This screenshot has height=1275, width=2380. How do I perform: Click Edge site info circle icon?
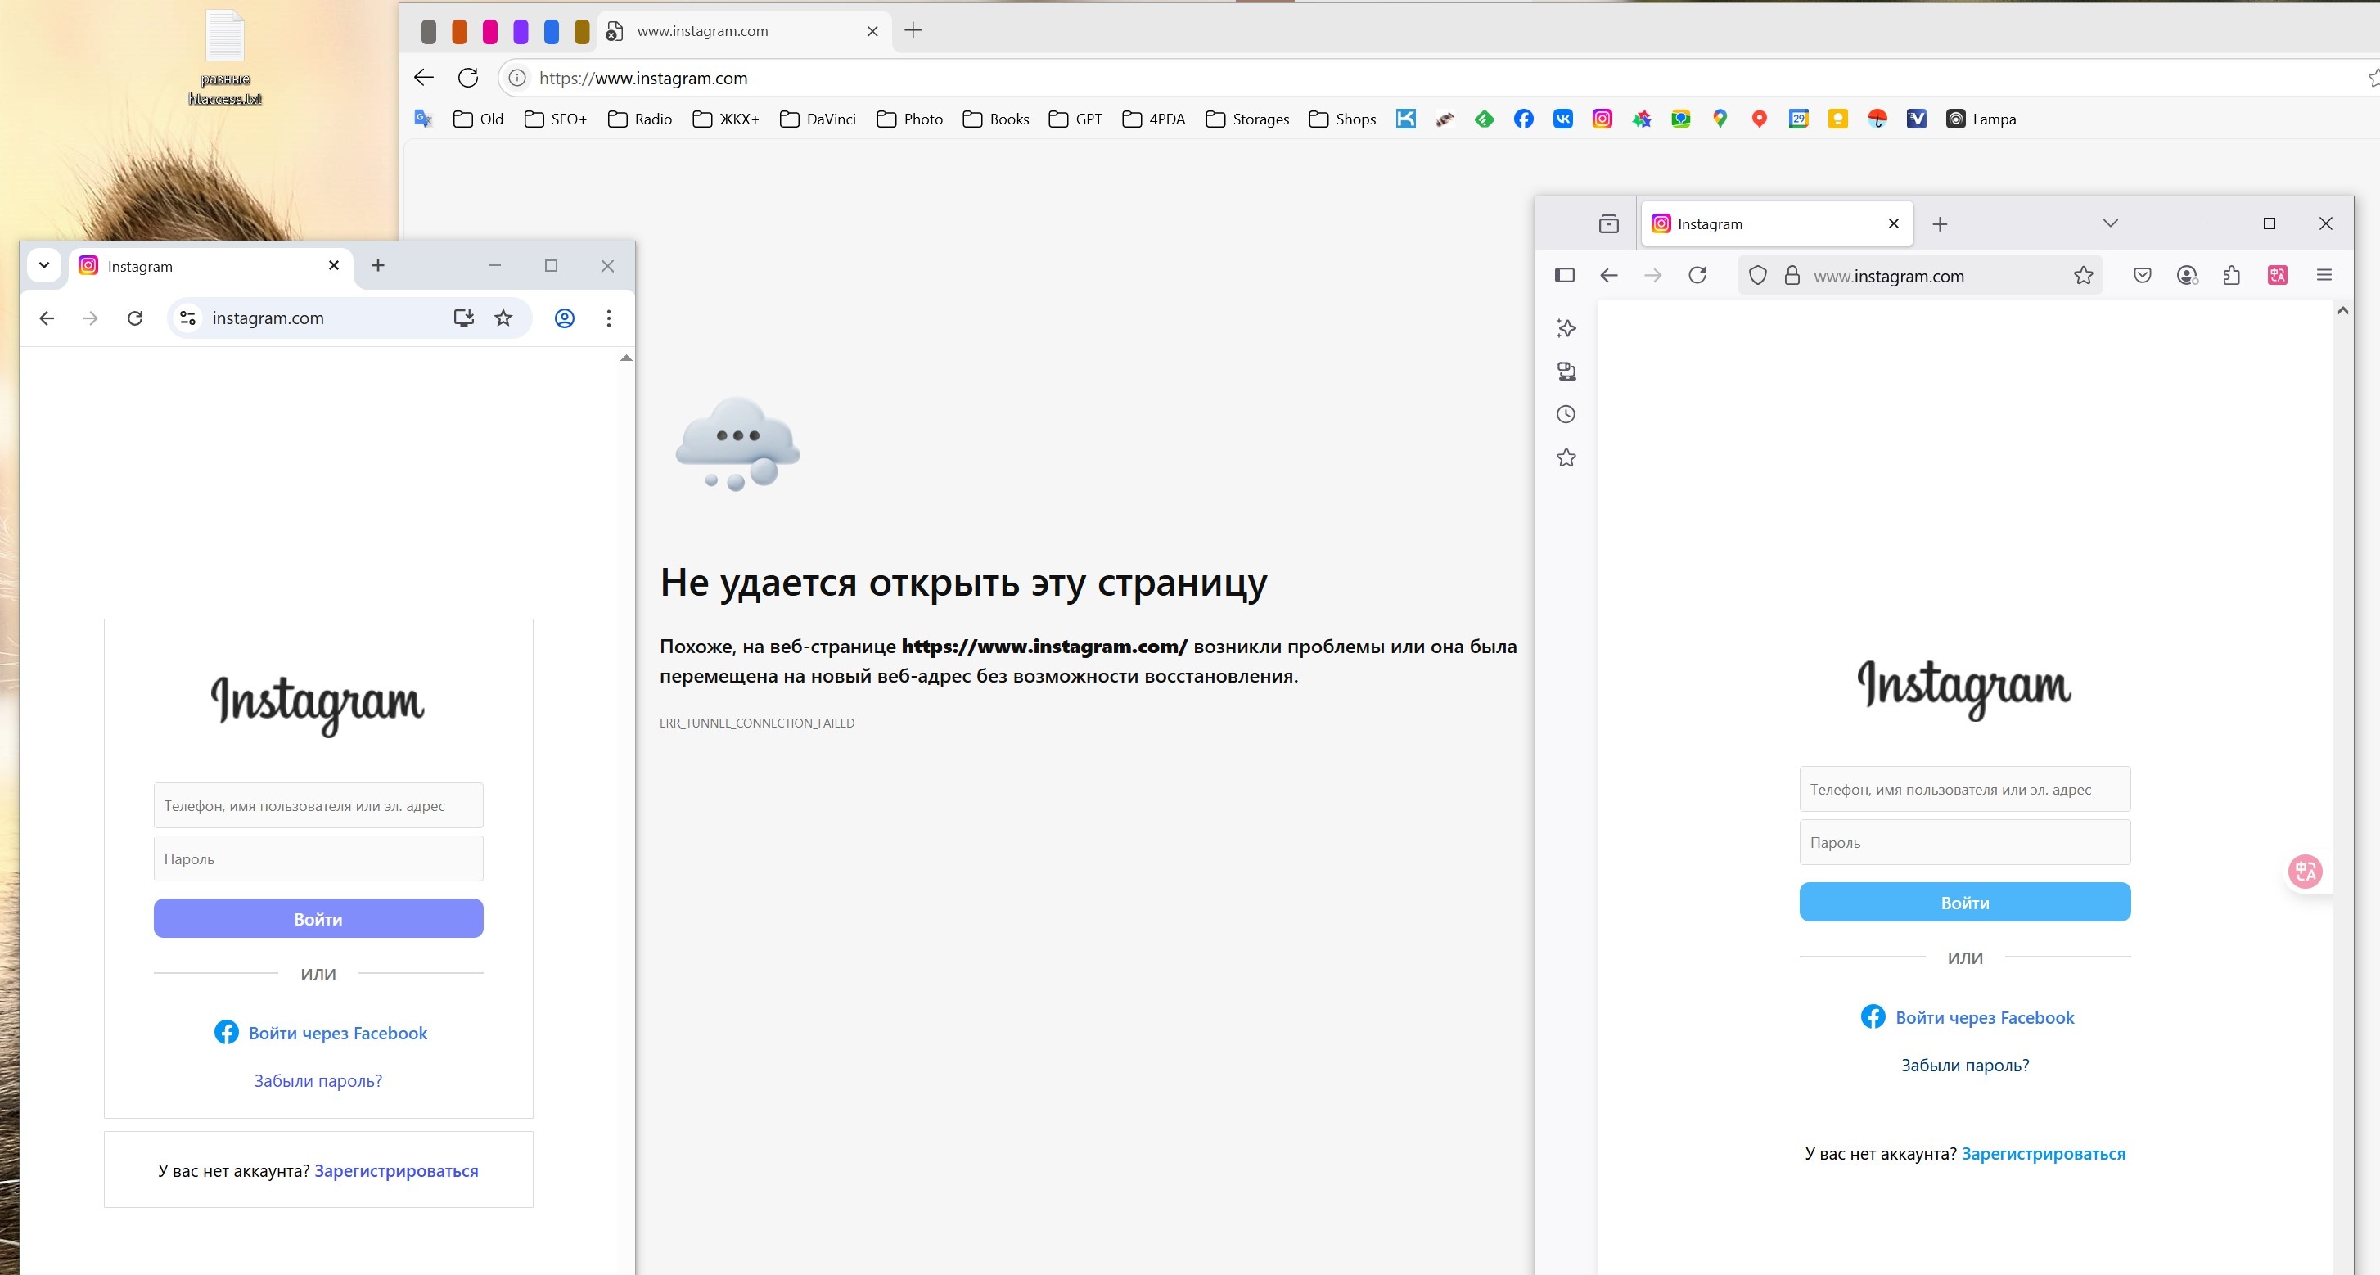coord(517,78)
